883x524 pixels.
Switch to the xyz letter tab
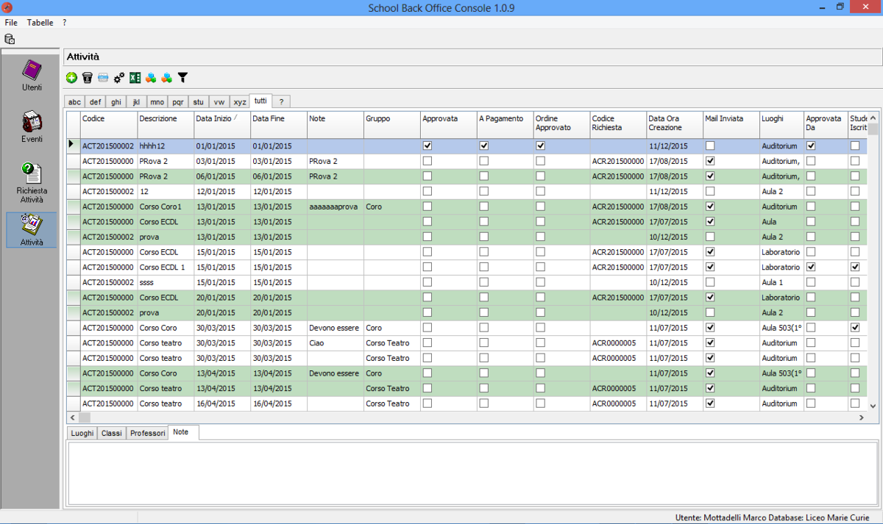(x=240, y=102)
